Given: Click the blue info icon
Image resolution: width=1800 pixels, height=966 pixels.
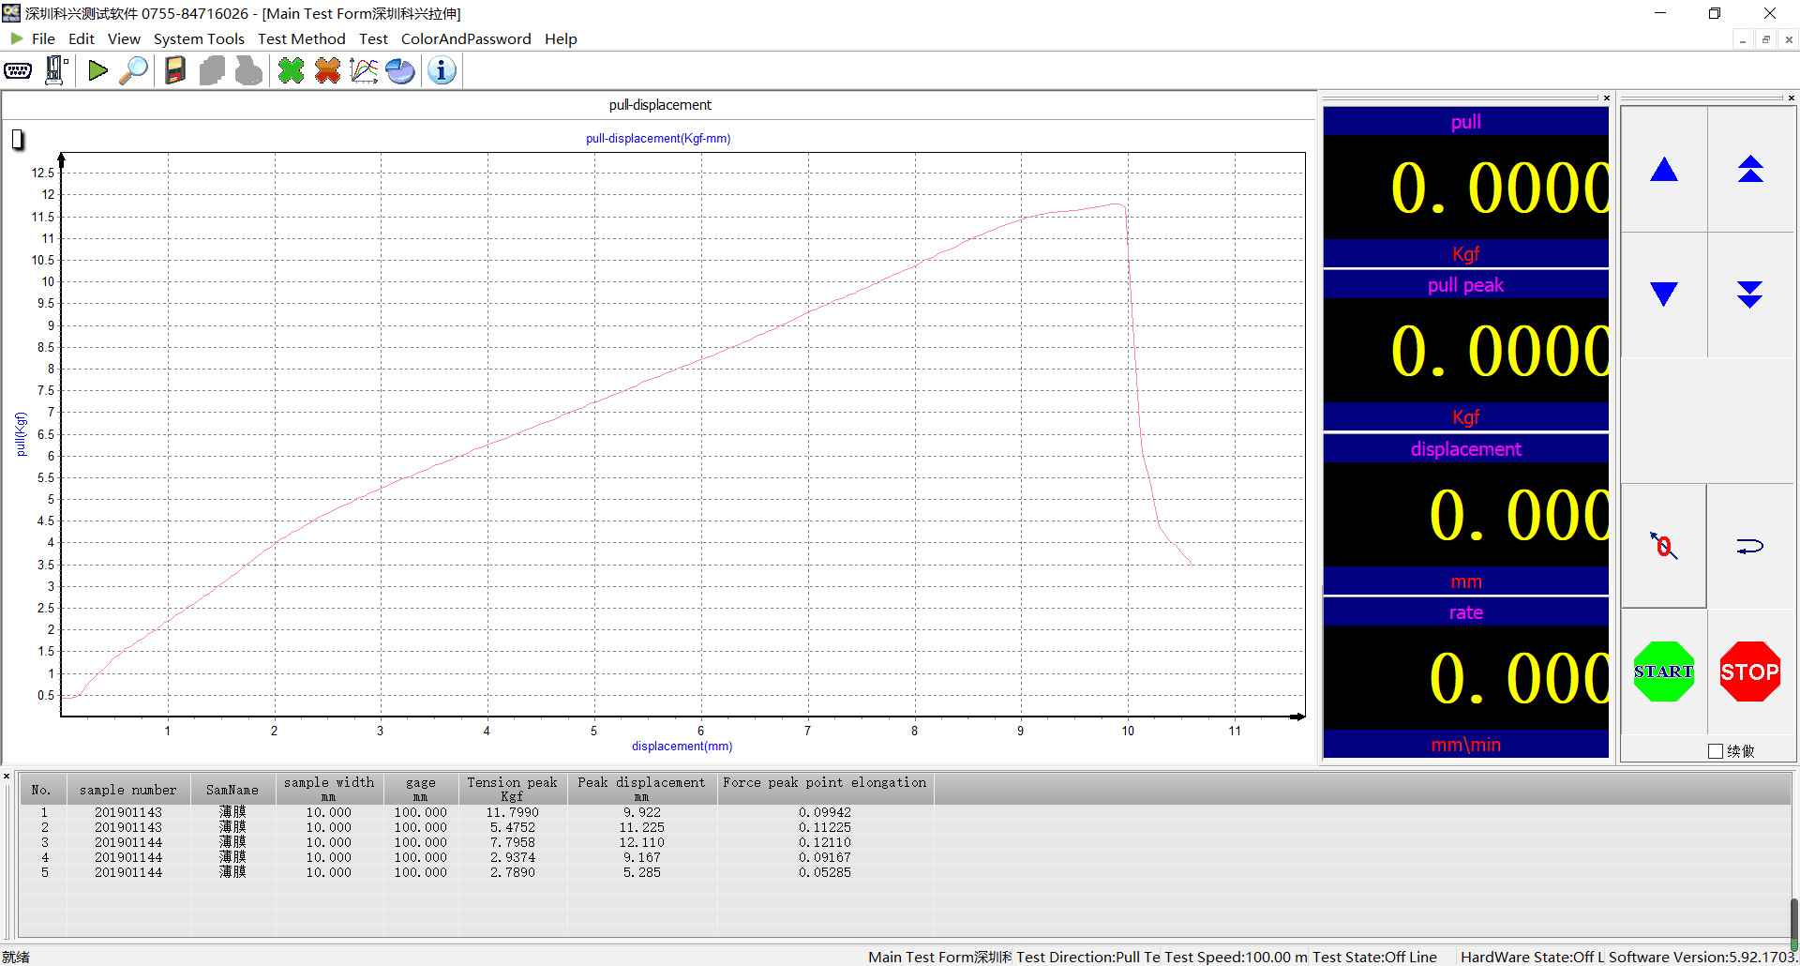Looking at the screenshot, I should [442, 71].
